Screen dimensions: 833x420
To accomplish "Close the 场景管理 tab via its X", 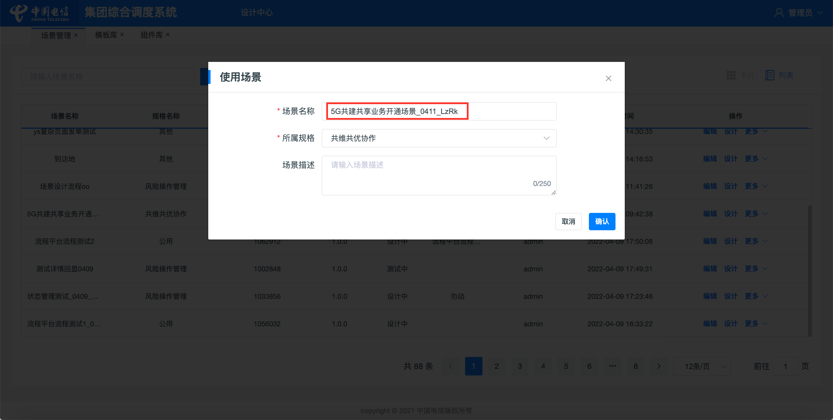I will click(76, 35).
